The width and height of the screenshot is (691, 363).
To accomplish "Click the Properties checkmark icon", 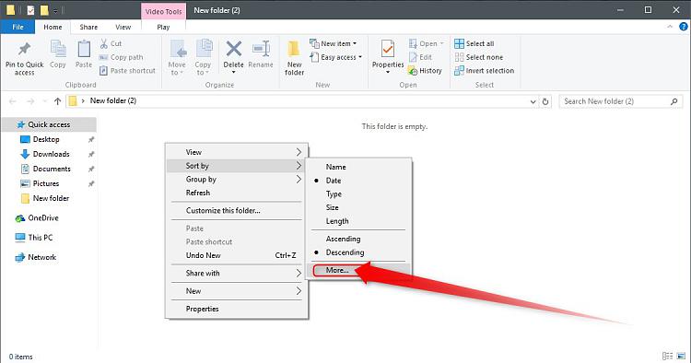I will click(388, 49).
